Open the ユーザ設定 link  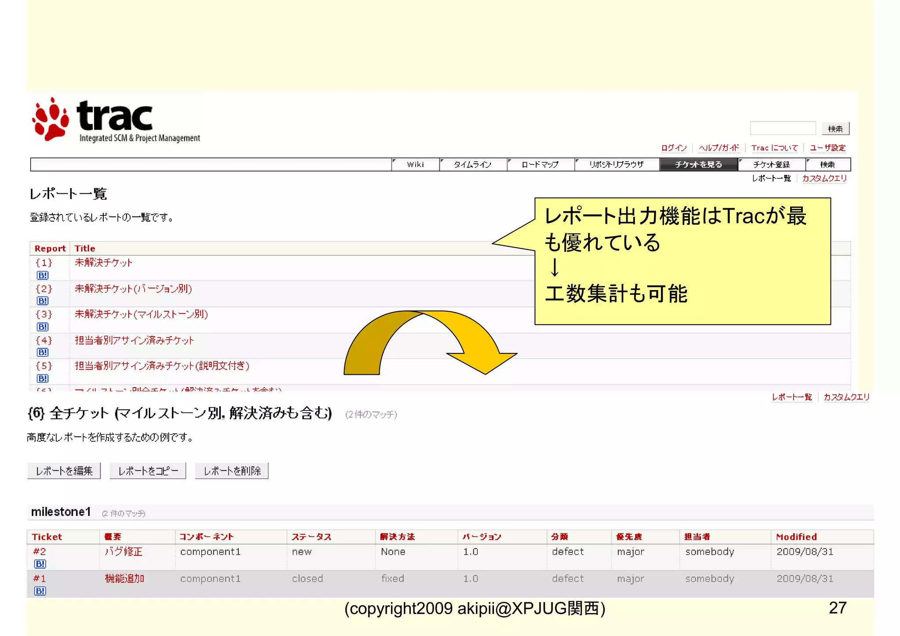click(828, 148)
